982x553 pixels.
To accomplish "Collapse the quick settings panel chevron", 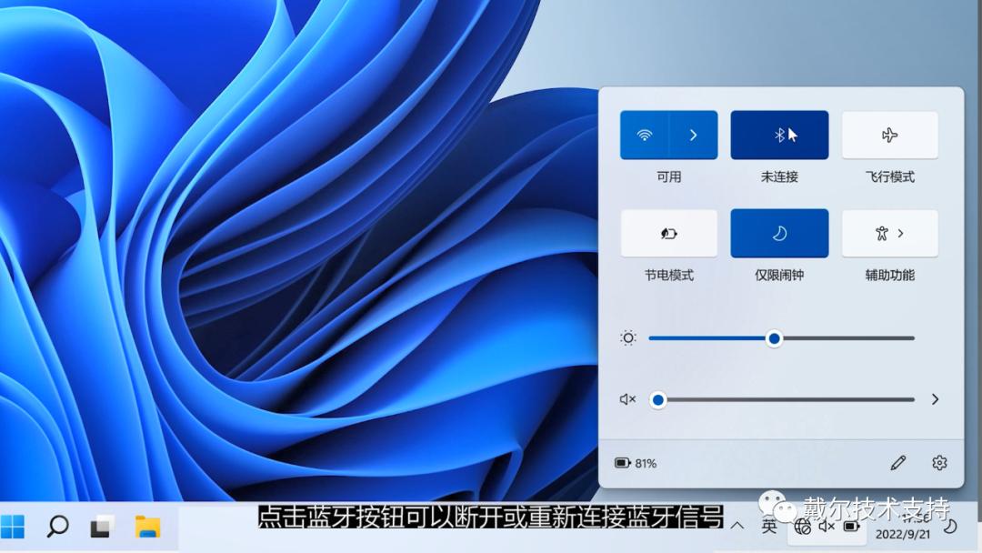I will pyautogui.click(x=737, y=526).
